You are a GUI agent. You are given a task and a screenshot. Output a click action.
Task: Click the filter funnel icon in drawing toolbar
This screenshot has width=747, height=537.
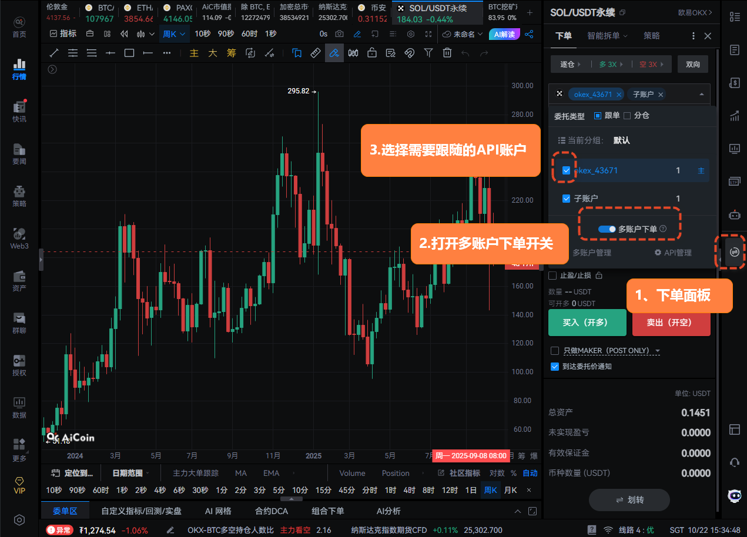[428, 53]
